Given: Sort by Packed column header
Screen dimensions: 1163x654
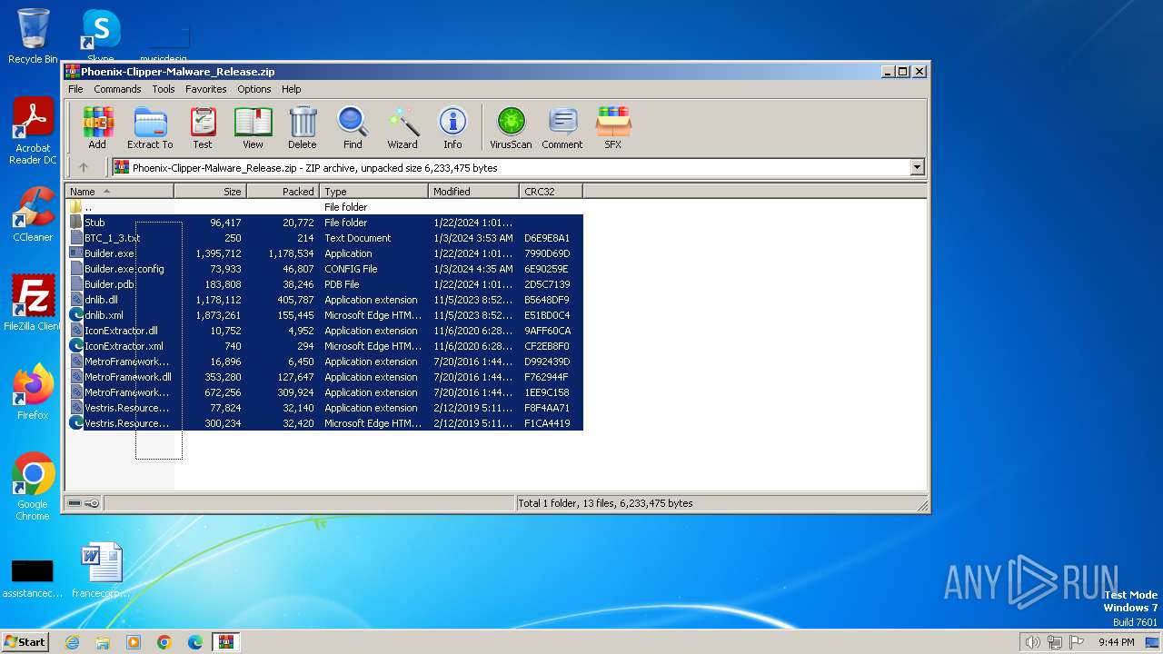Looking at the screenshot, I should pyautogui.click(x=283, y=192).
